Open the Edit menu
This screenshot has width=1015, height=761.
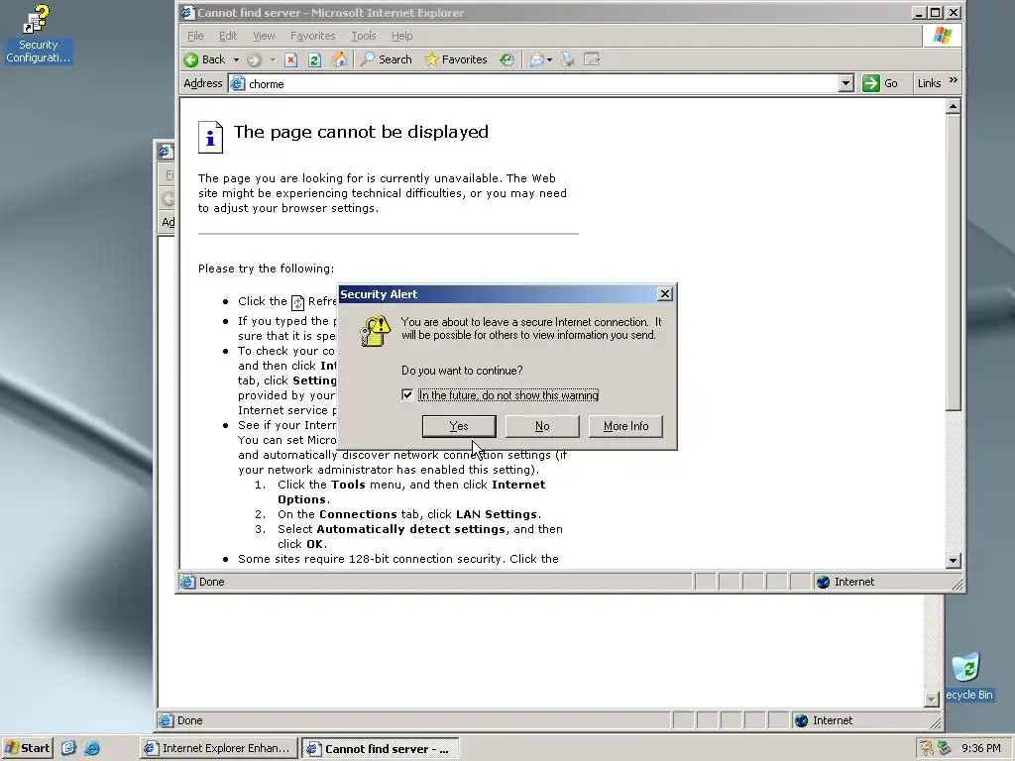228,37
